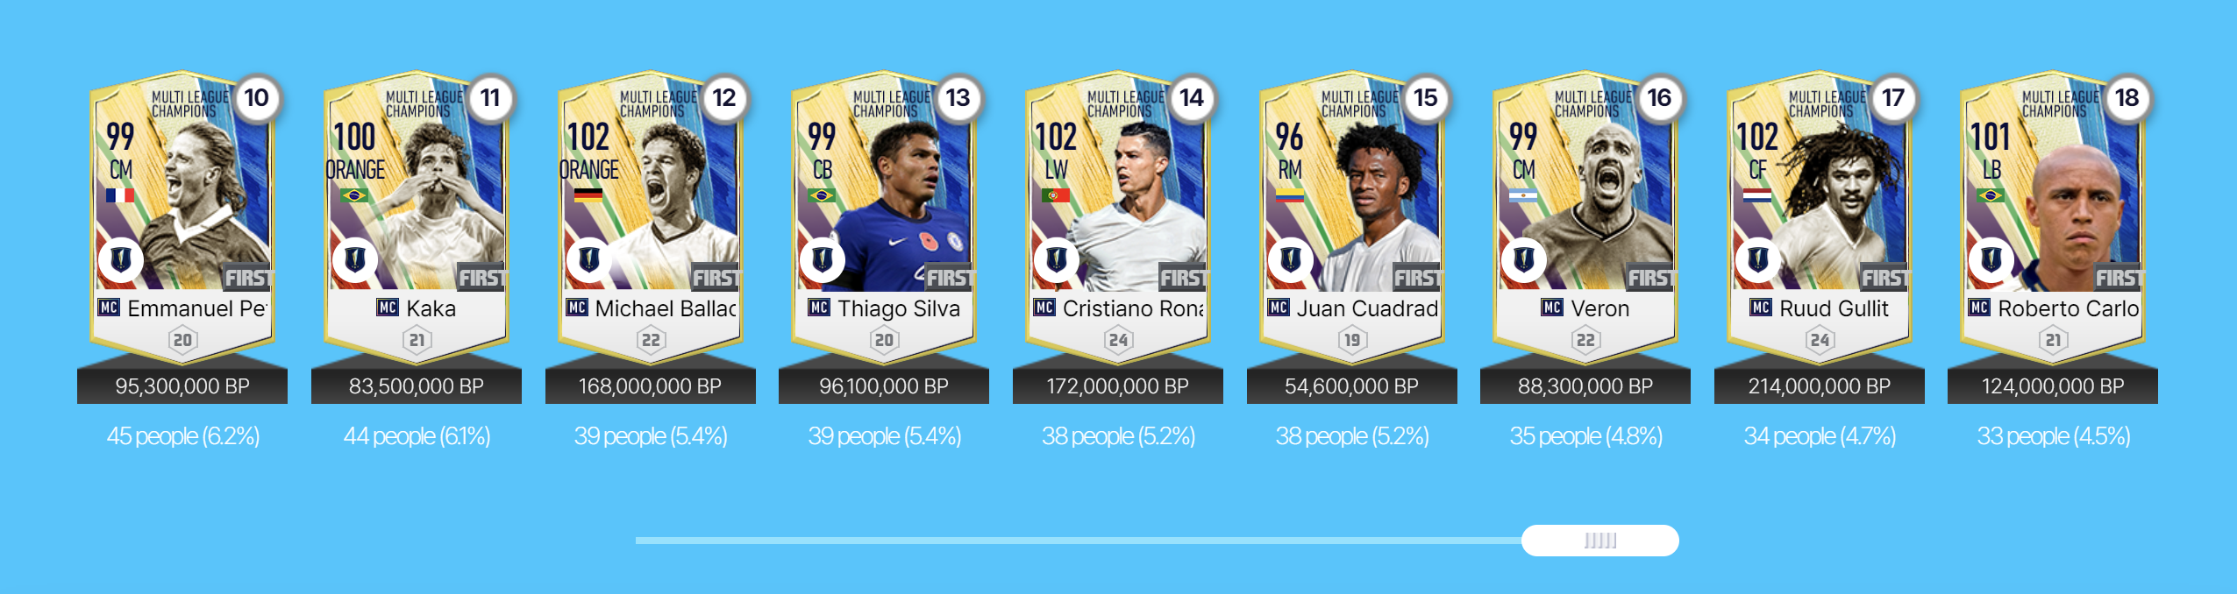Click the 54,600,000 BP price bar
The image size is (2237, 594).
click(x=1351, y=386)
